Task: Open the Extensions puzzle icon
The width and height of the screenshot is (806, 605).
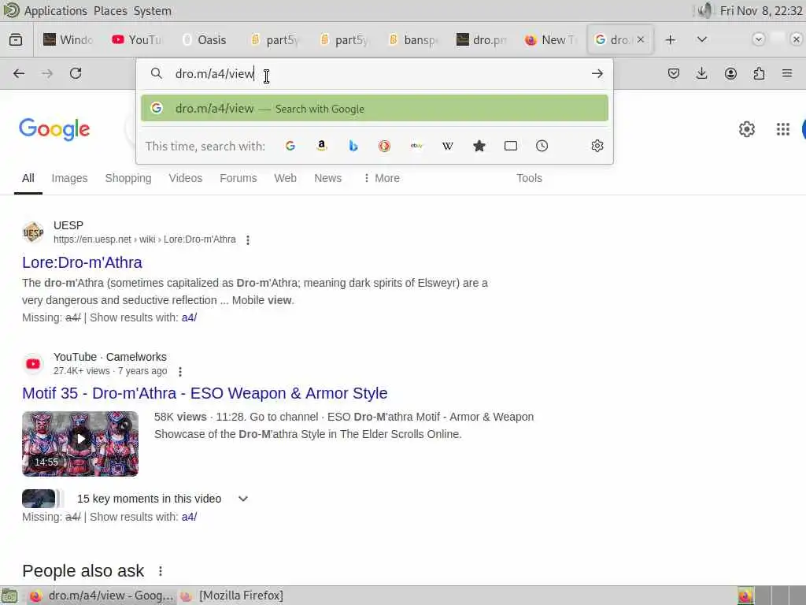Action: click(x=759, y=73)
